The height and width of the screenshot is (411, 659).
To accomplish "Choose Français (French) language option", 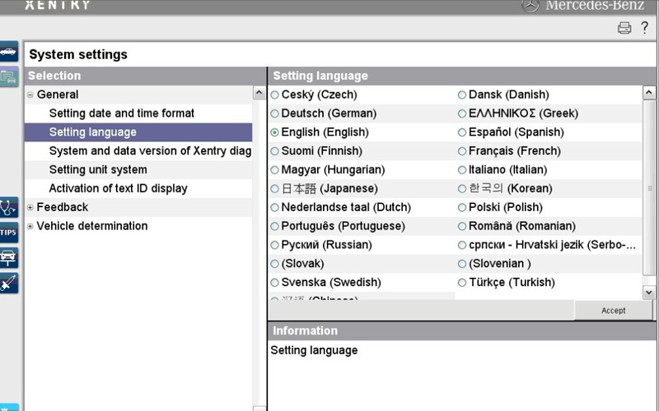I will [462, 151].
